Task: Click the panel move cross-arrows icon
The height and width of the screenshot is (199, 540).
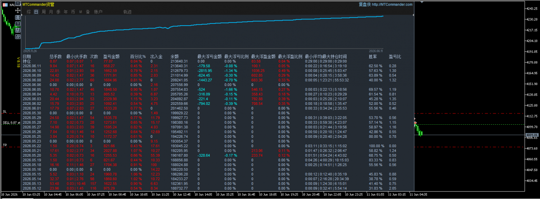Action: (x=18, y=10)
